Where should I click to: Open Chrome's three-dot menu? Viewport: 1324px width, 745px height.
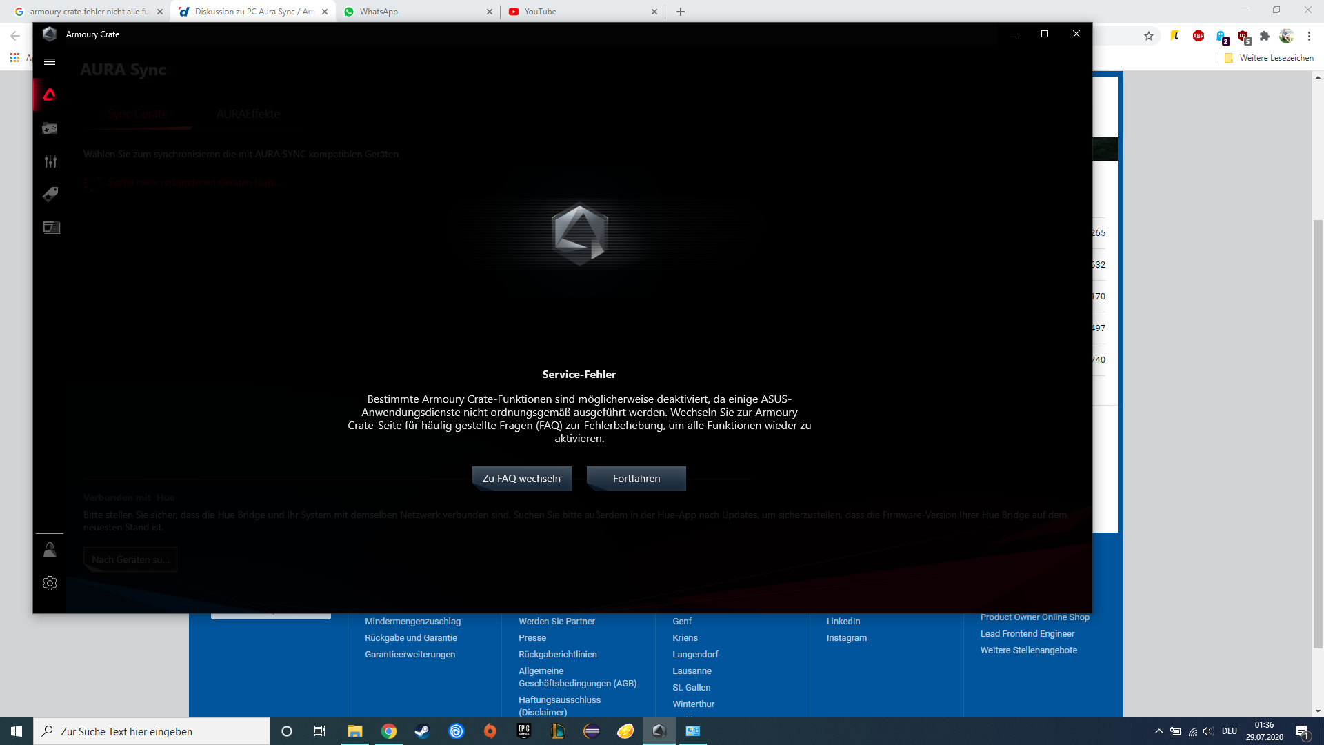1309,36
